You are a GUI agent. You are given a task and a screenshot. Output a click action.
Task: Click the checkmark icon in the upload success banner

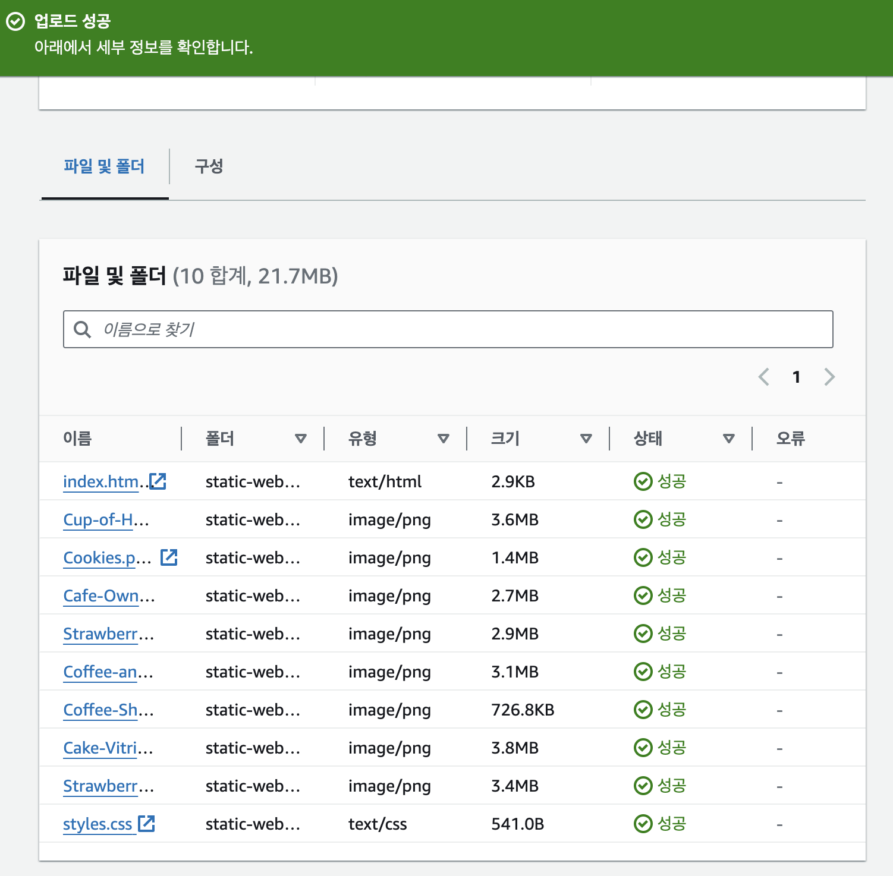pos(14,23)
